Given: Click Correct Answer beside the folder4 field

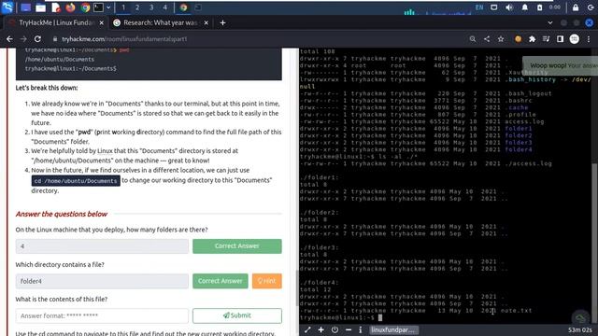Looking at the screenshot, I should tap(221, 281).
